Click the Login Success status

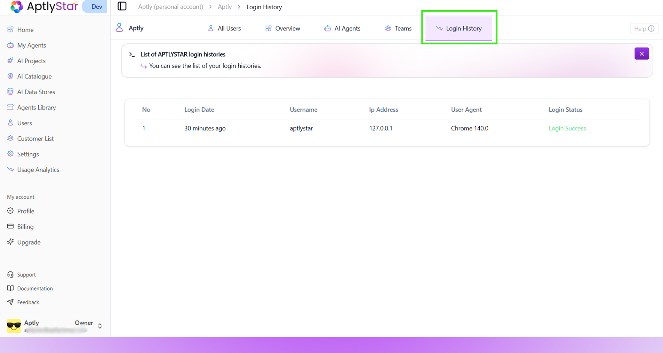pyautogui.click(x=567, y=128)
